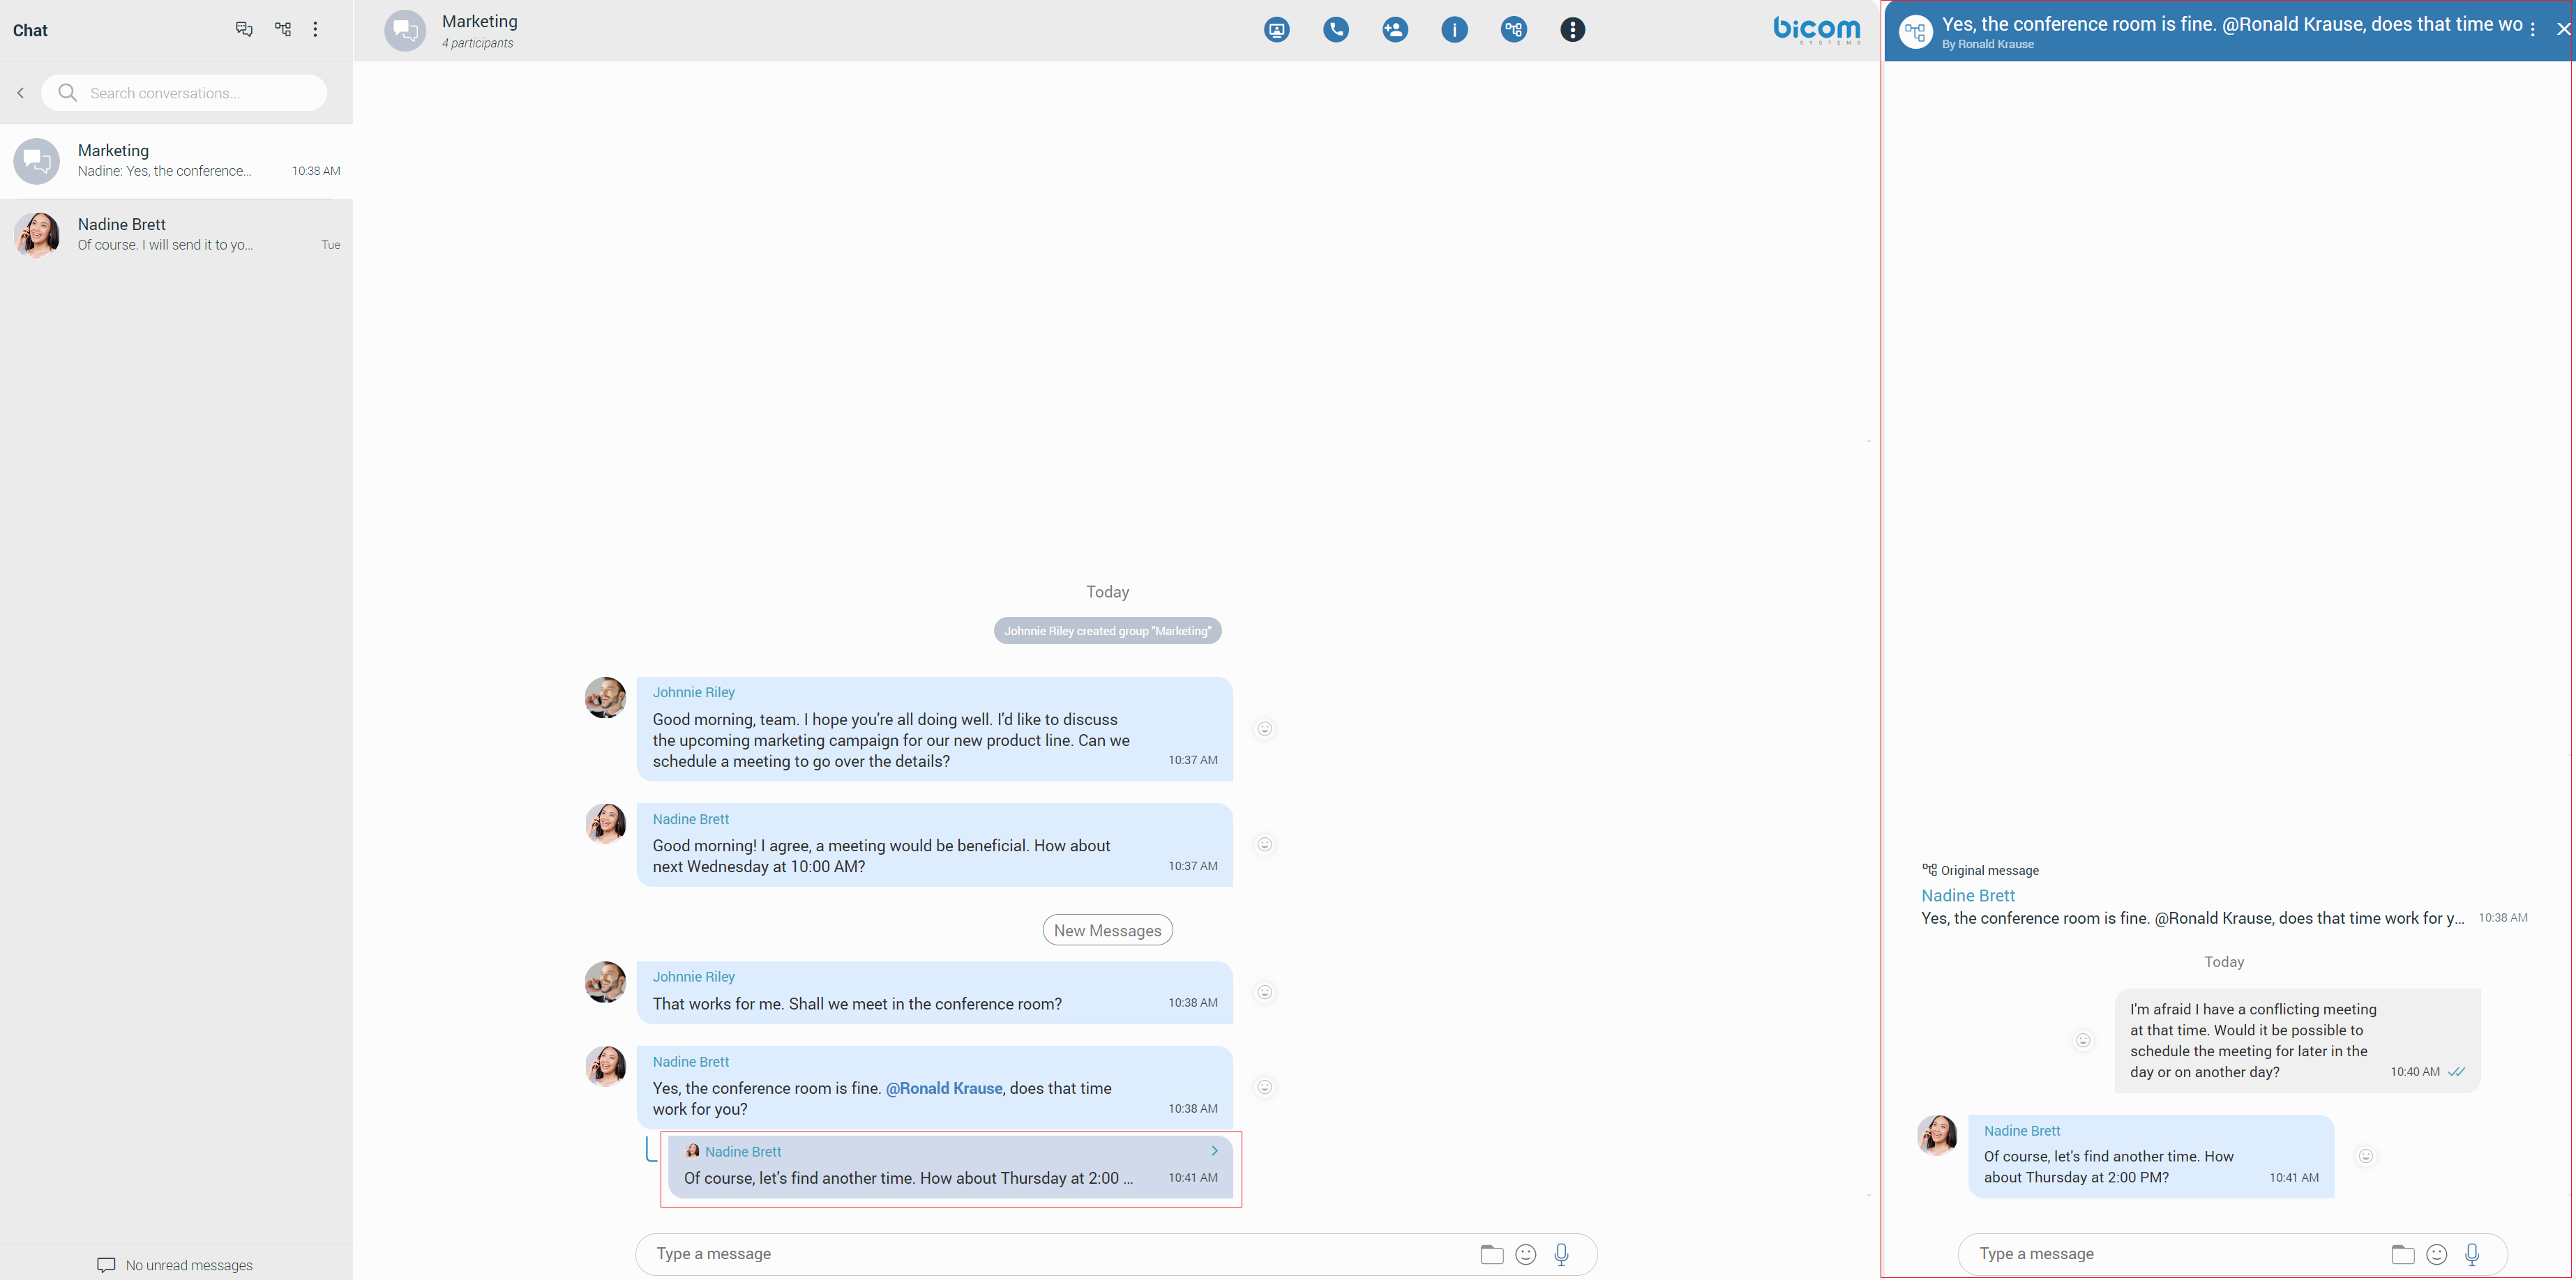This screenshot has height=1280, width=2576.
Task: Start a voice call with Marketing group
Action: [1335, 30]
